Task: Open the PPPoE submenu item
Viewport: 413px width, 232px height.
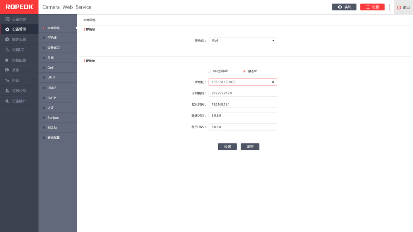Action: [58, 38]
